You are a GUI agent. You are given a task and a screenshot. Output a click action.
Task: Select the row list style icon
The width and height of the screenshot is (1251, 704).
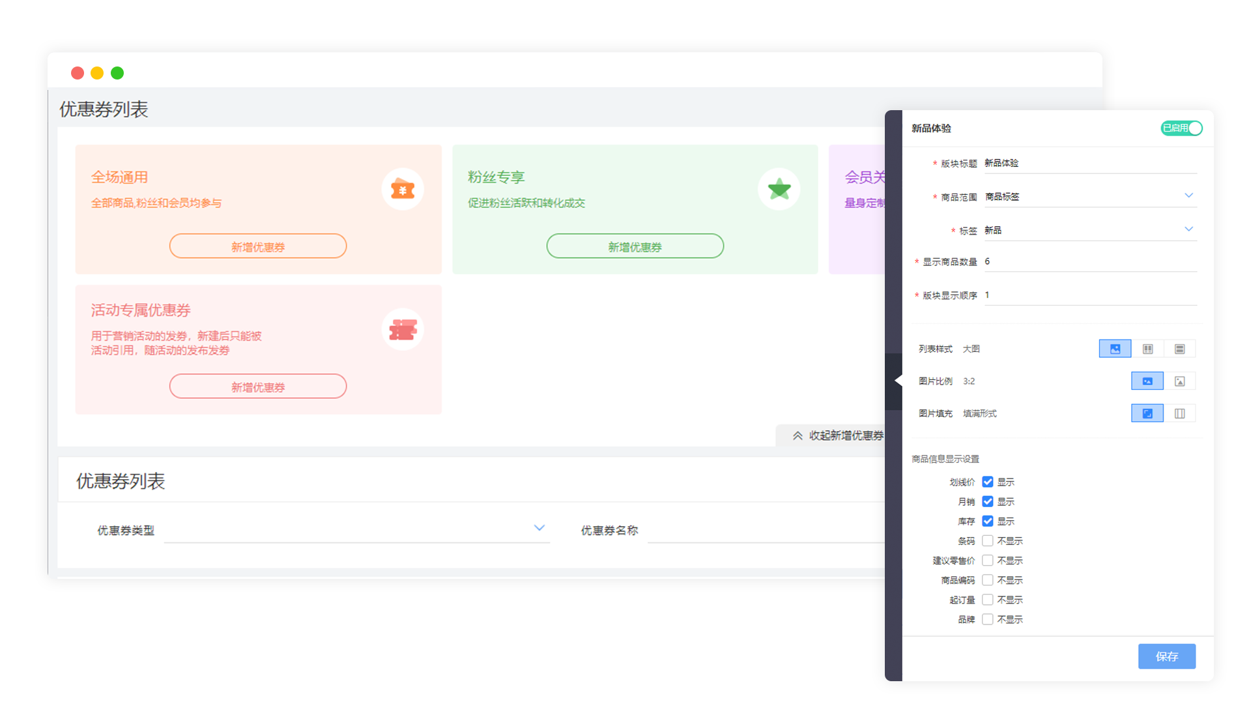click(x=1179, y=349)
